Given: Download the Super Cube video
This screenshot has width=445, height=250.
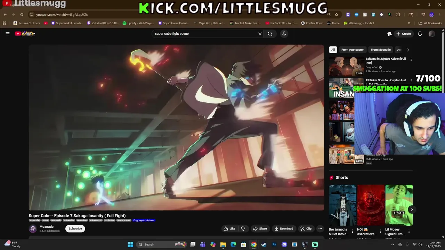Looking at the screenshot, I should click(x=284, y=228).
